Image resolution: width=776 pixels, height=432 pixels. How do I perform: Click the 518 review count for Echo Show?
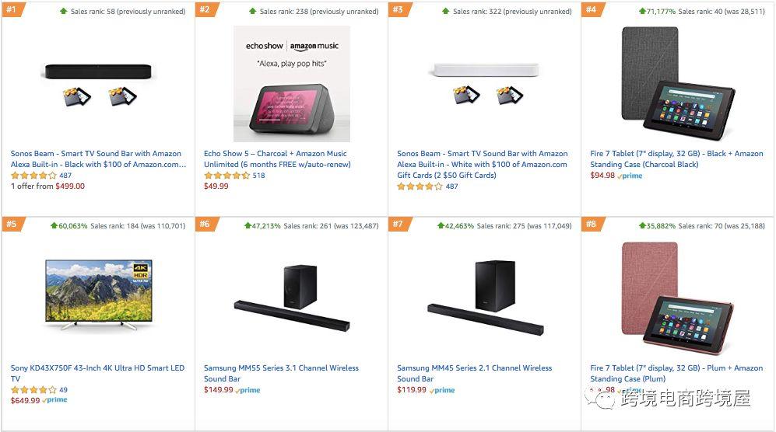[x=258, y=176]
